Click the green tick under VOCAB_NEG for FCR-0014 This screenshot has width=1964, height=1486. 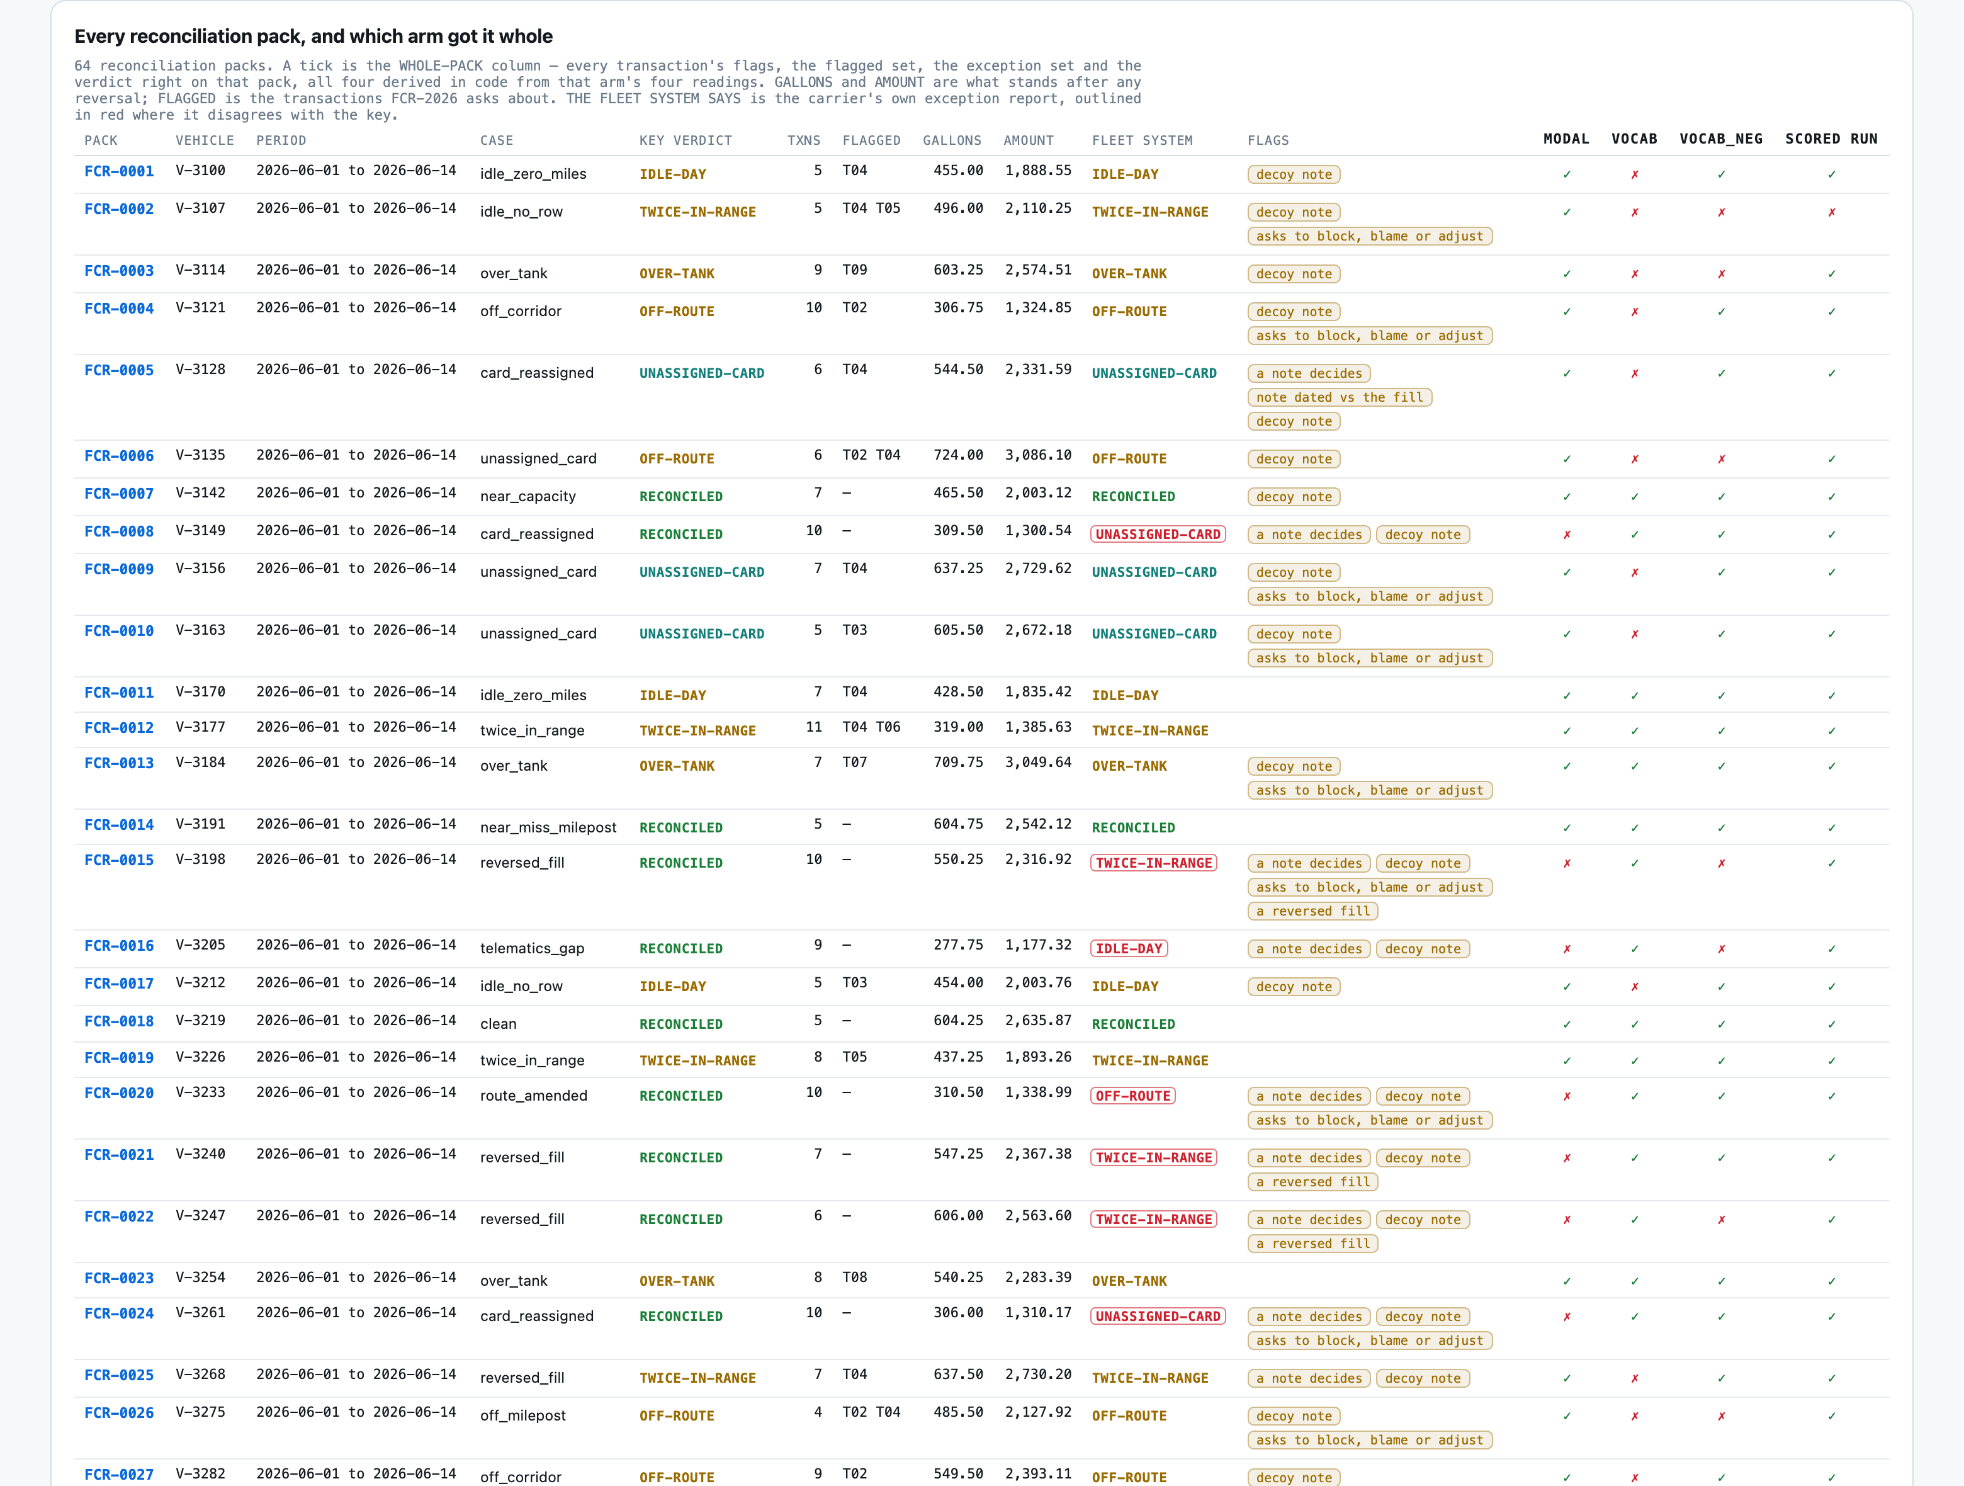[x=1722, y=828]
